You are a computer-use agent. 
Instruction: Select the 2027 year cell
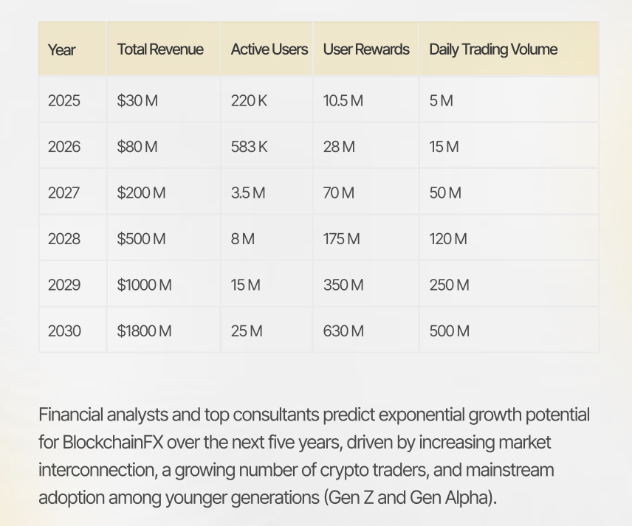pos(64,193)
